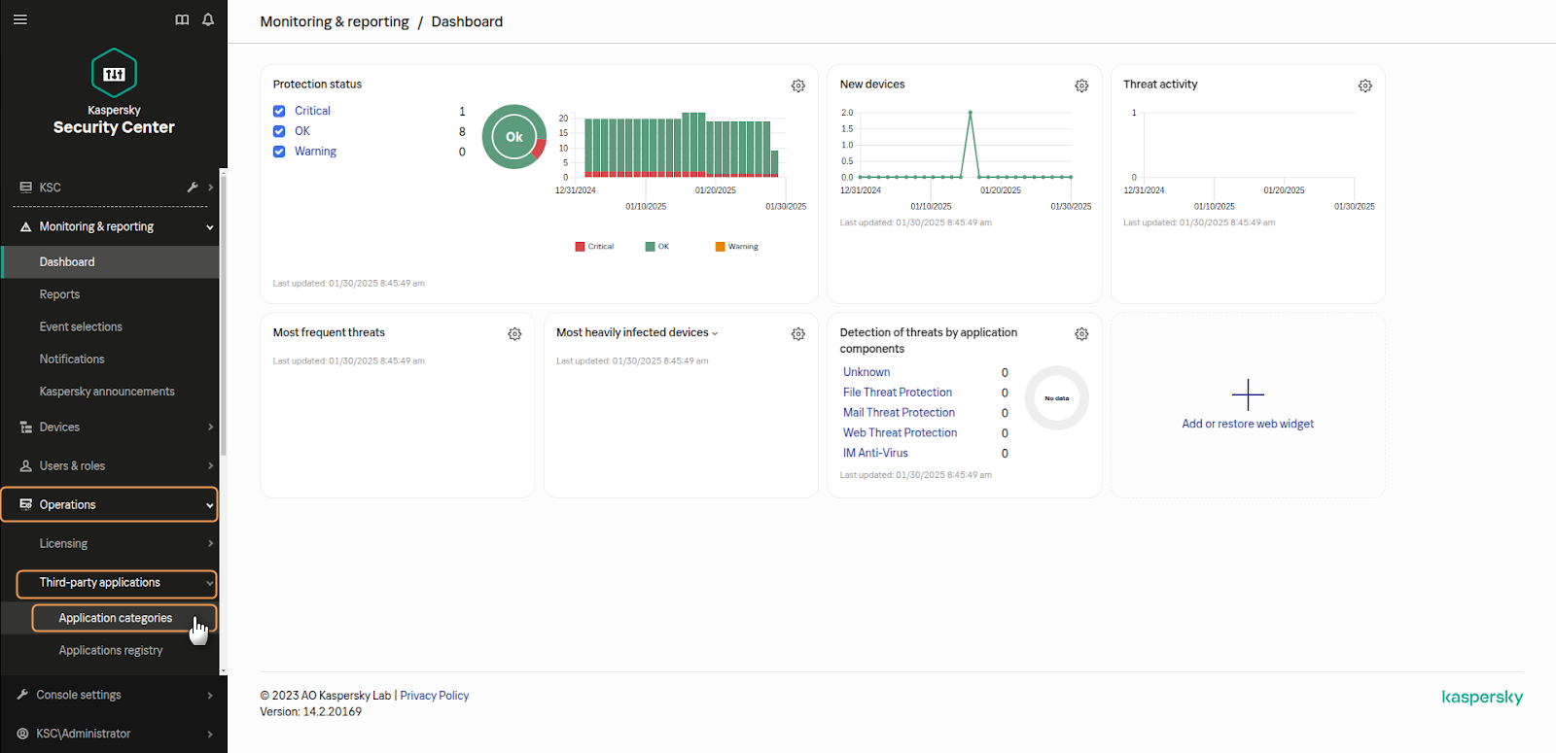Click the Privacy Policy link
The image size is (1556, 753).
(x=434, y=696)
